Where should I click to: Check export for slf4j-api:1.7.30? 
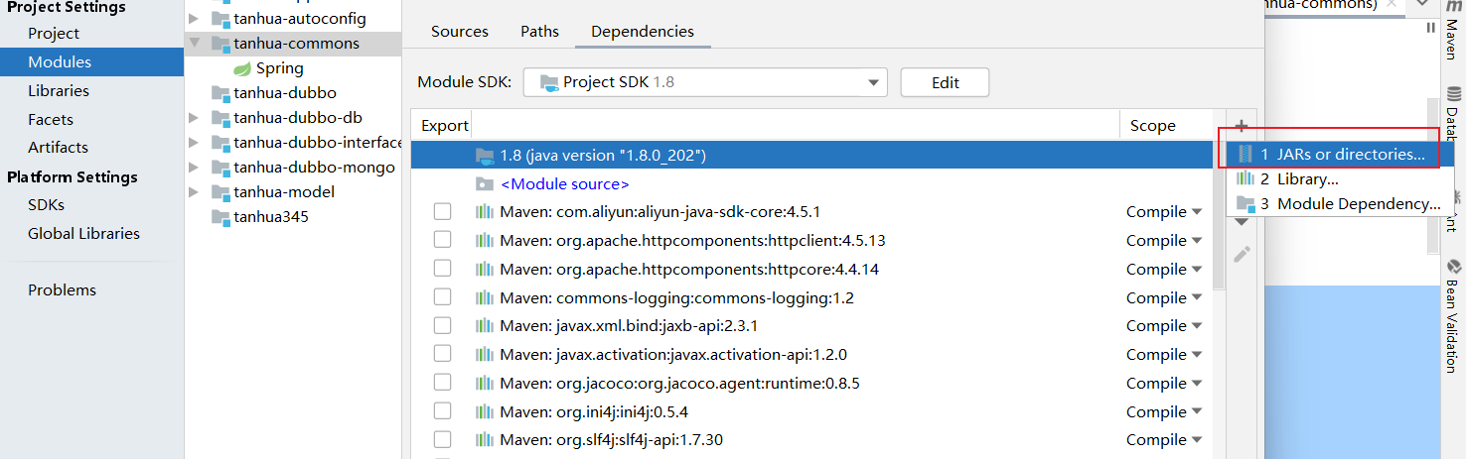(x=442, y=439)
